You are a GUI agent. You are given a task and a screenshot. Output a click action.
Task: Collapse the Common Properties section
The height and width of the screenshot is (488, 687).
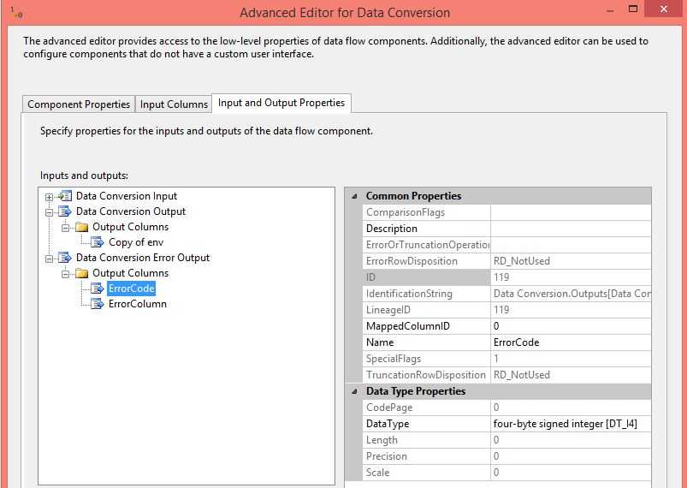(354, 196)
